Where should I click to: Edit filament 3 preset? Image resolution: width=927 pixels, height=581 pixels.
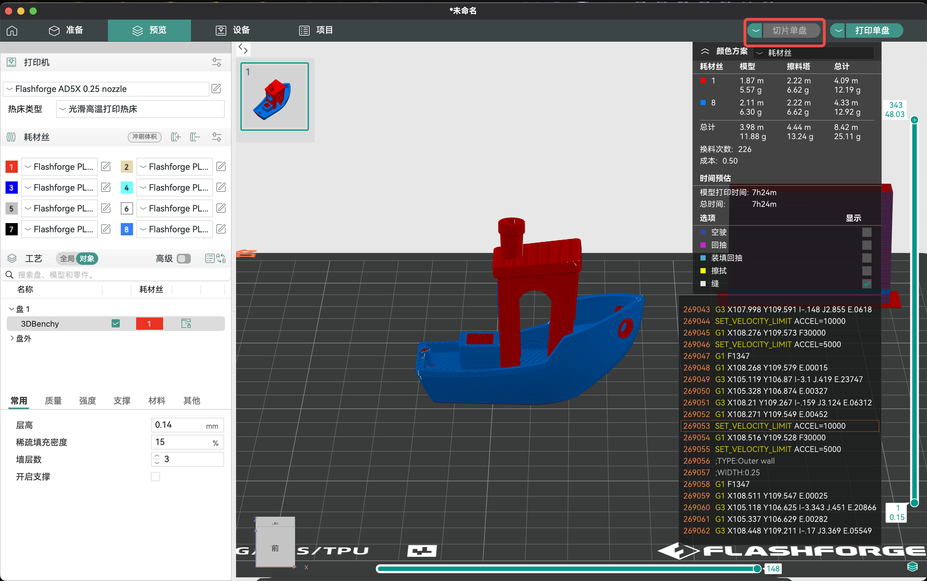point(106,187)
